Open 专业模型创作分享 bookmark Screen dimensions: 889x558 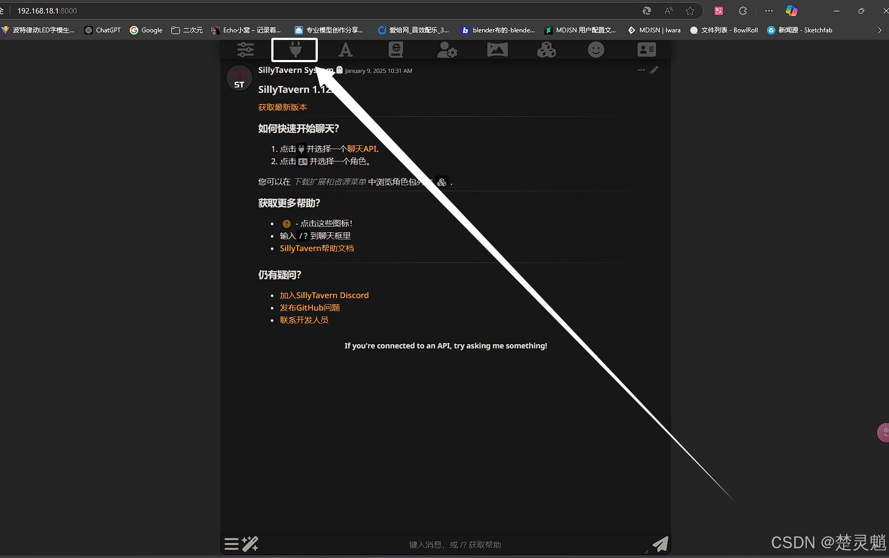(x=329, y=30)
